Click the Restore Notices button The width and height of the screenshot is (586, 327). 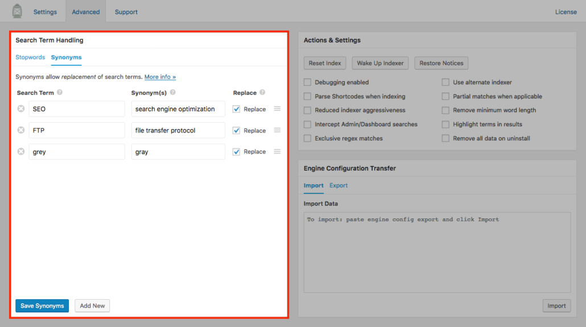click(441, 63)
